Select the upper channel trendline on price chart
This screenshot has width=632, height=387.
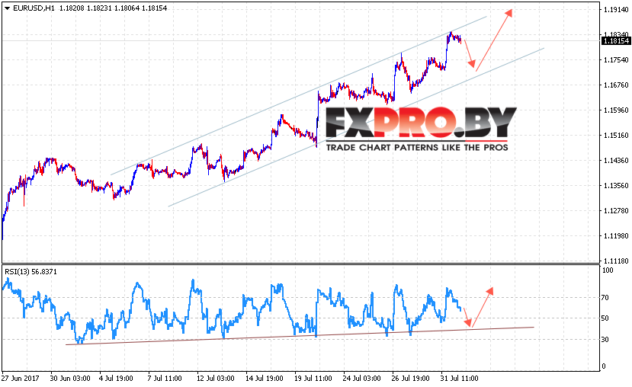pos(299,95)
